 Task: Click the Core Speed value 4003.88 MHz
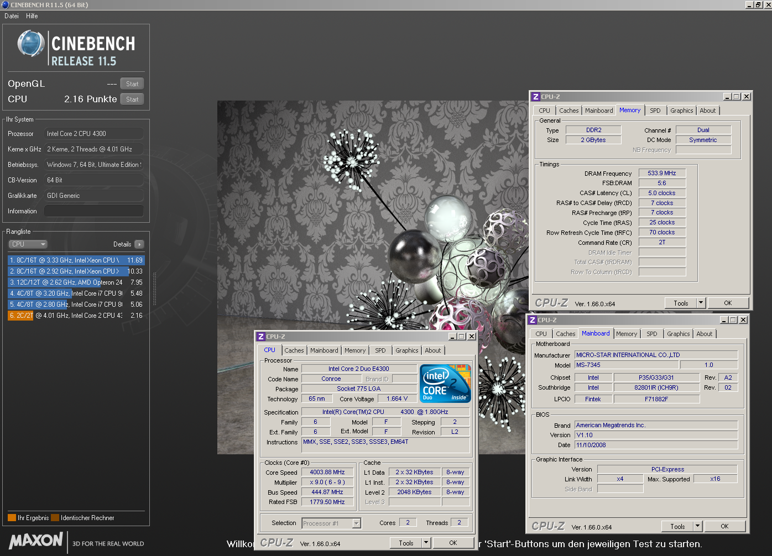click(x=327, y=472)
